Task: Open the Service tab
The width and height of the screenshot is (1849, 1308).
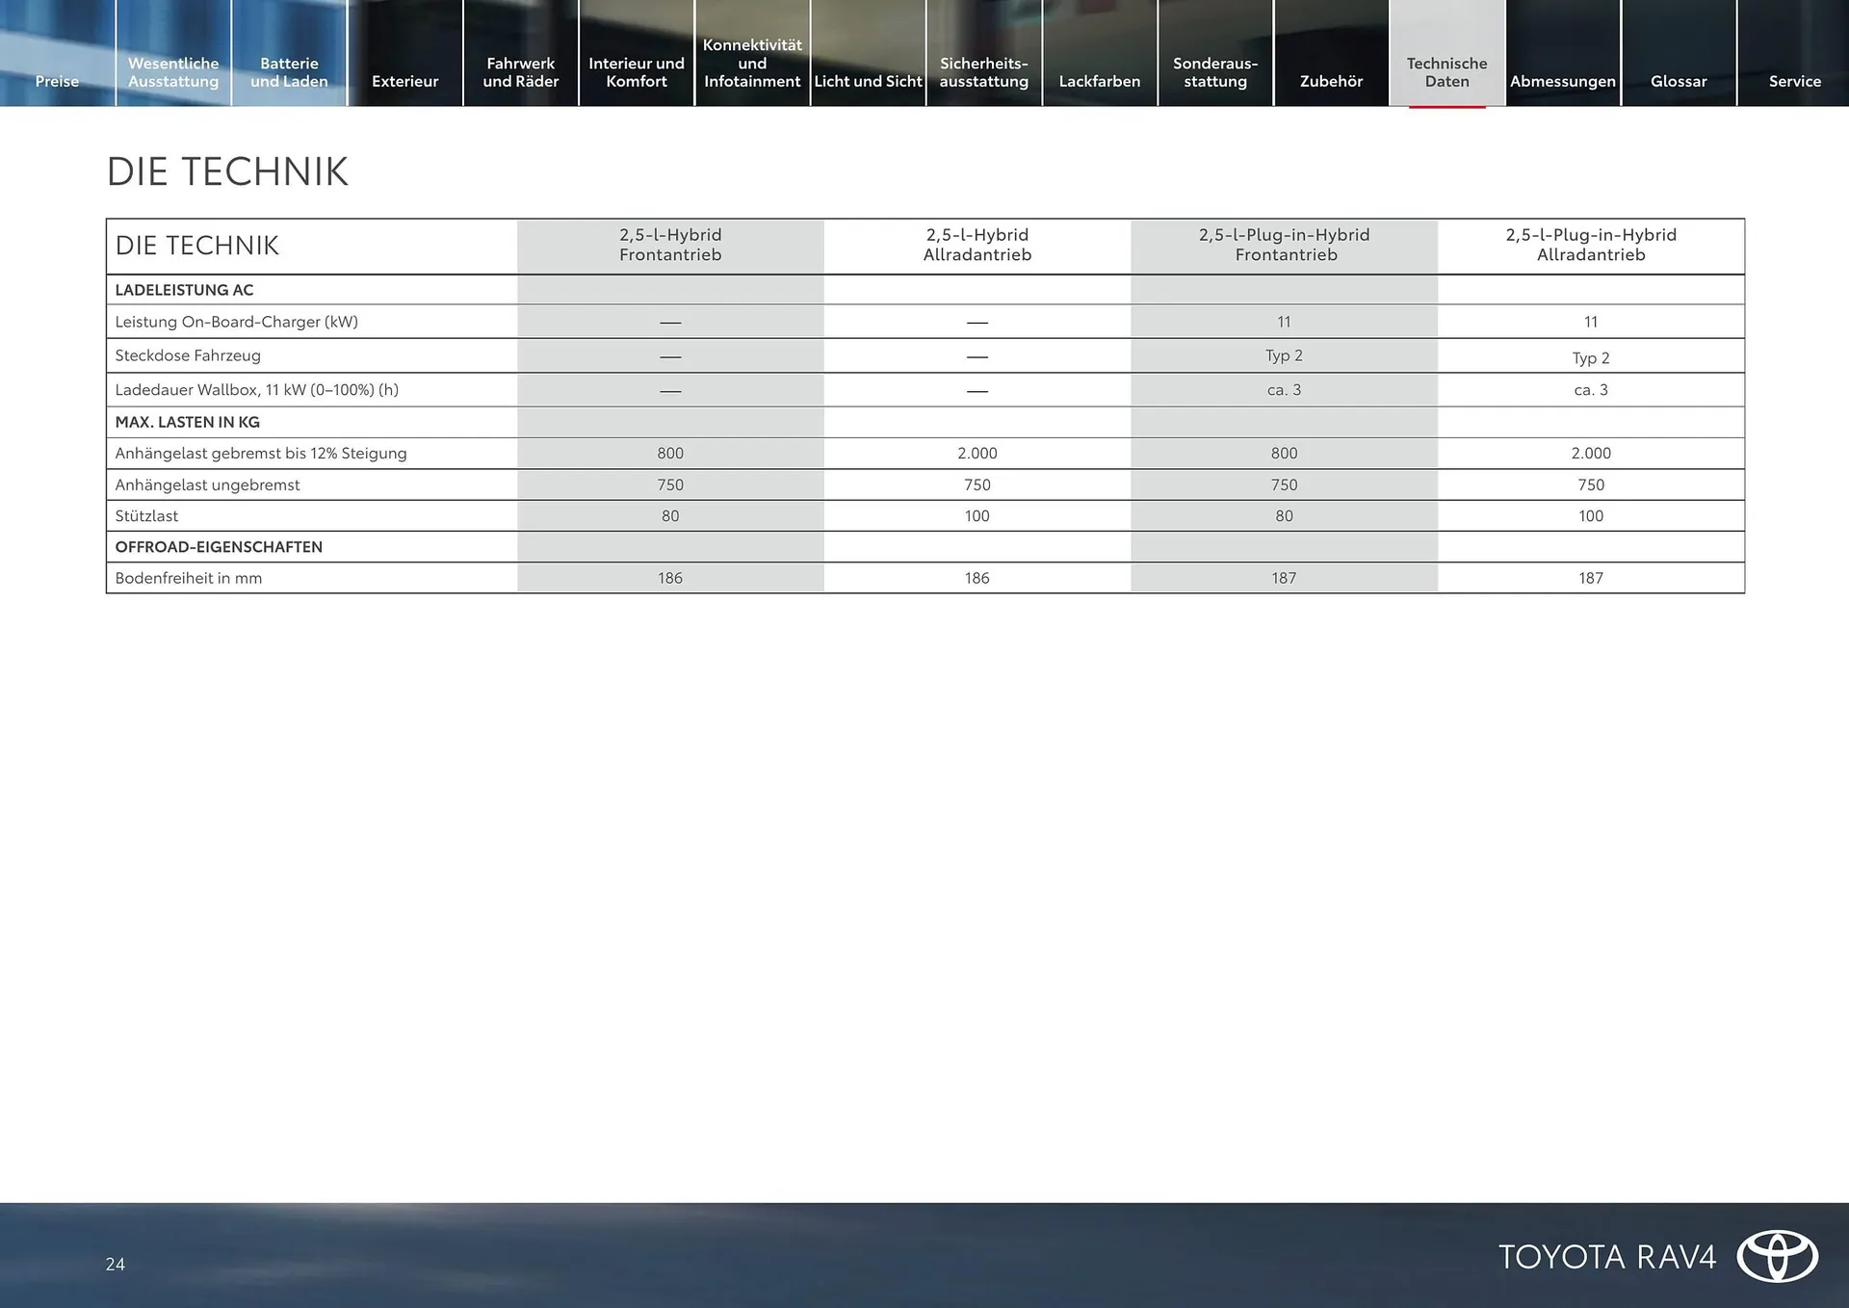Action: pyautogui.click(x=1794, y=81)
